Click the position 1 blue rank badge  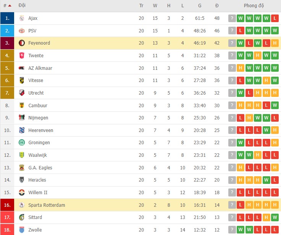pos(7,18)
